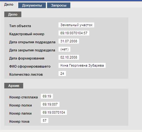Click the rack number value 69:19
The image size is (142, 132).
47,96
